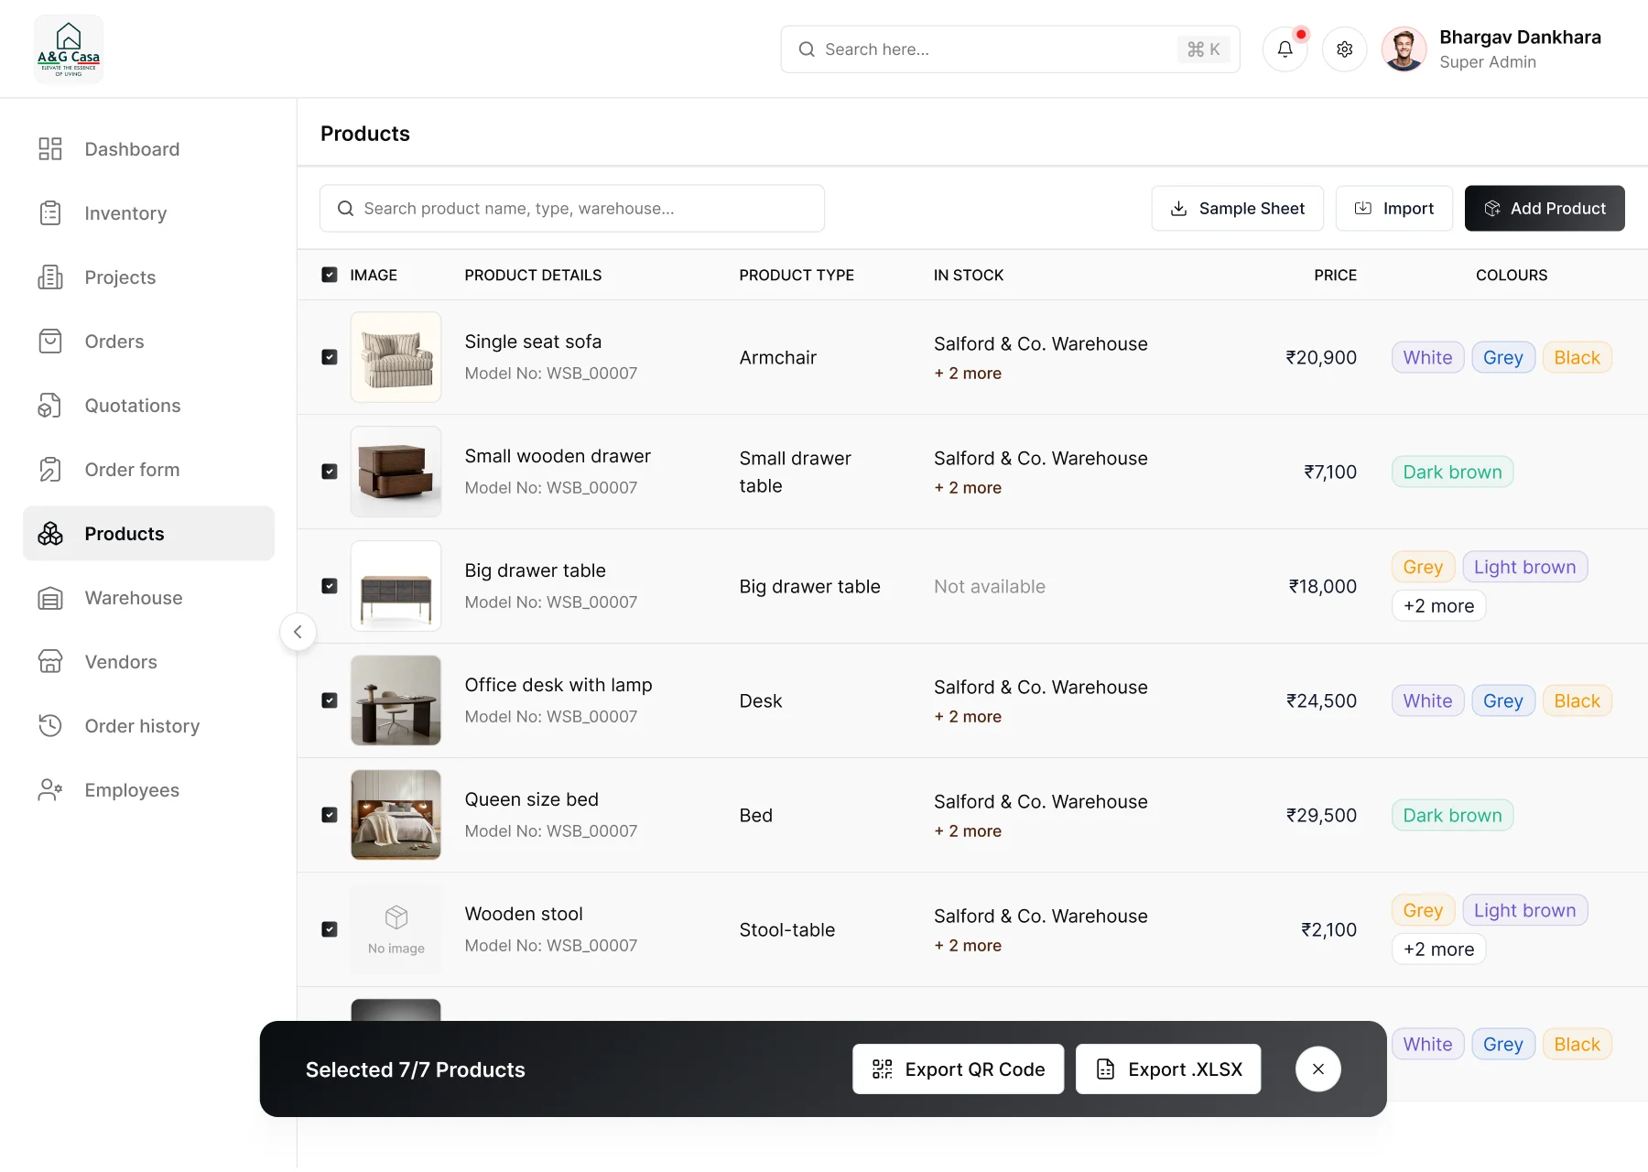The image size is (1648, 1172).
Task: Uncheck the Single seat sofa row
Action: [330, 357]
